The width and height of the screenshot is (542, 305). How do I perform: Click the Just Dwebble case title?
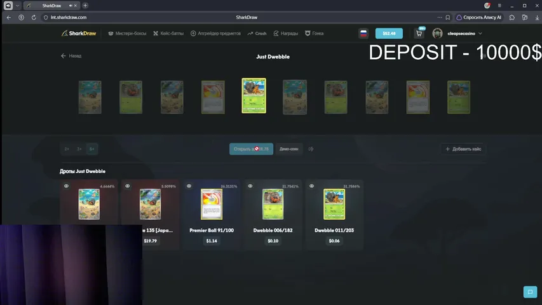273,57
